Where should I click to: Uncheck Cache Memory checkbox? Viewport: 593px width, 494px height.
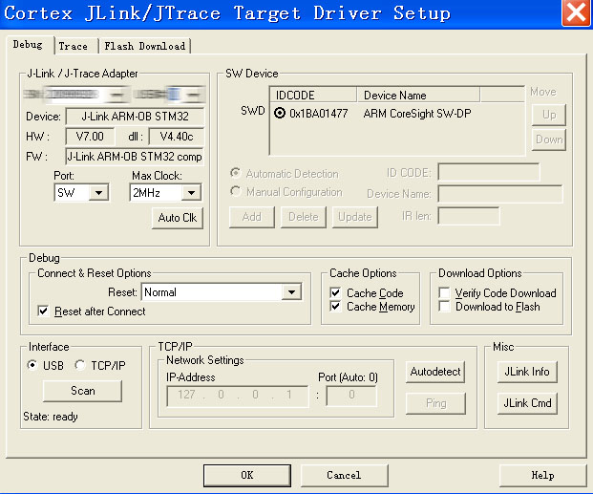click(336, 307)
